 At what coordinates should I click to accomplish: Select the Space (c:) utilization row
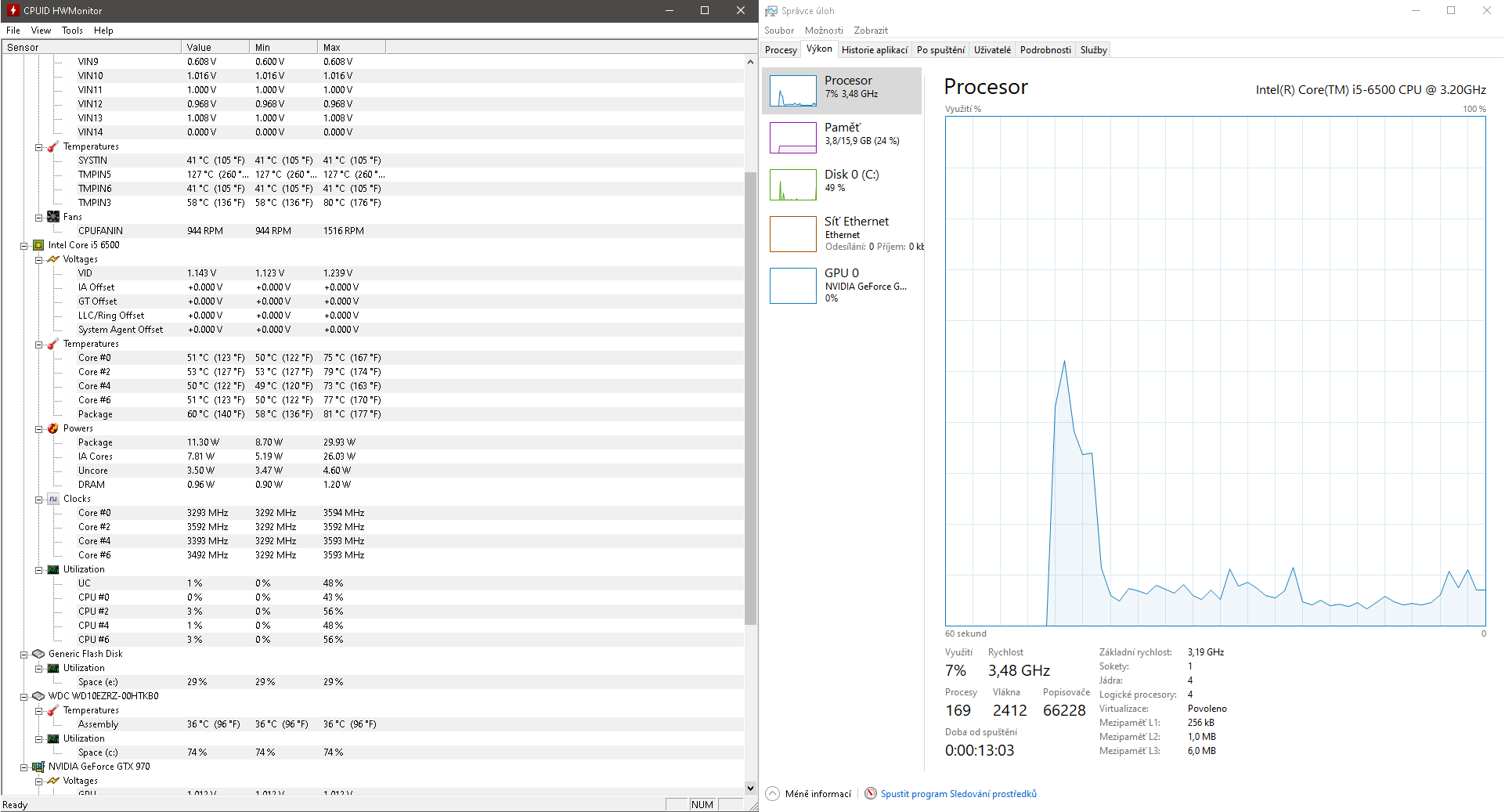click(373, 752)
